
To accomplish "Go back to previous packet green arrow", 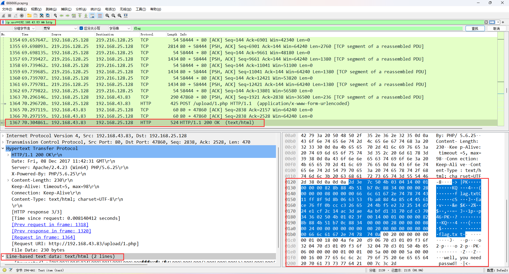I will 62,16.
